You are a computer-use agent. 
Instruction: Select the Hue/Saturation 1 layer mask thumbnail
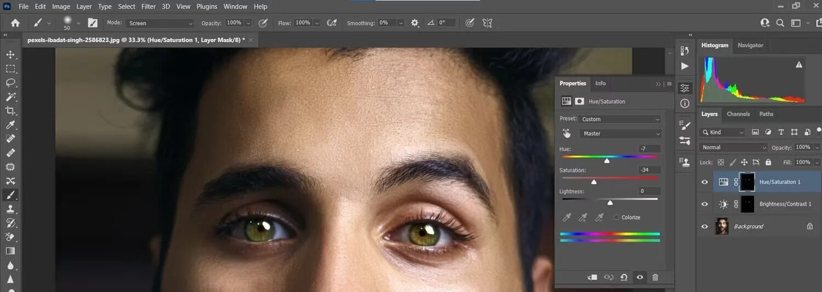coord(747,182)
